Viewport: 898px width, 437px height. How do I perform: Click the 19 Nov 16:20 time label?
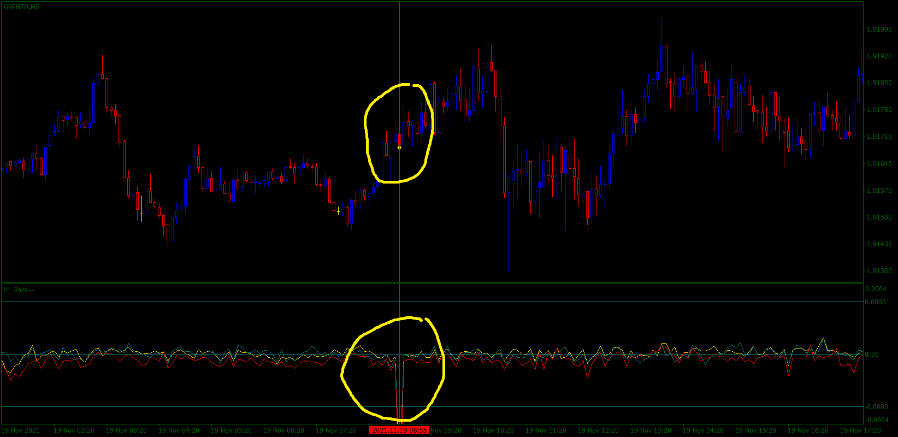click(808, 430)
